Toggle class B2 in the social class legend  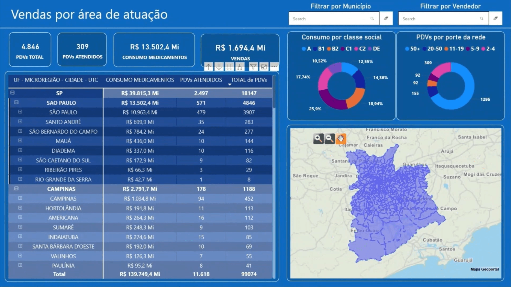333,49
